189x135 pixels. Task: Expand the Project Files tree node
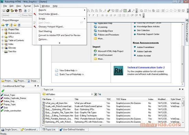2,29
